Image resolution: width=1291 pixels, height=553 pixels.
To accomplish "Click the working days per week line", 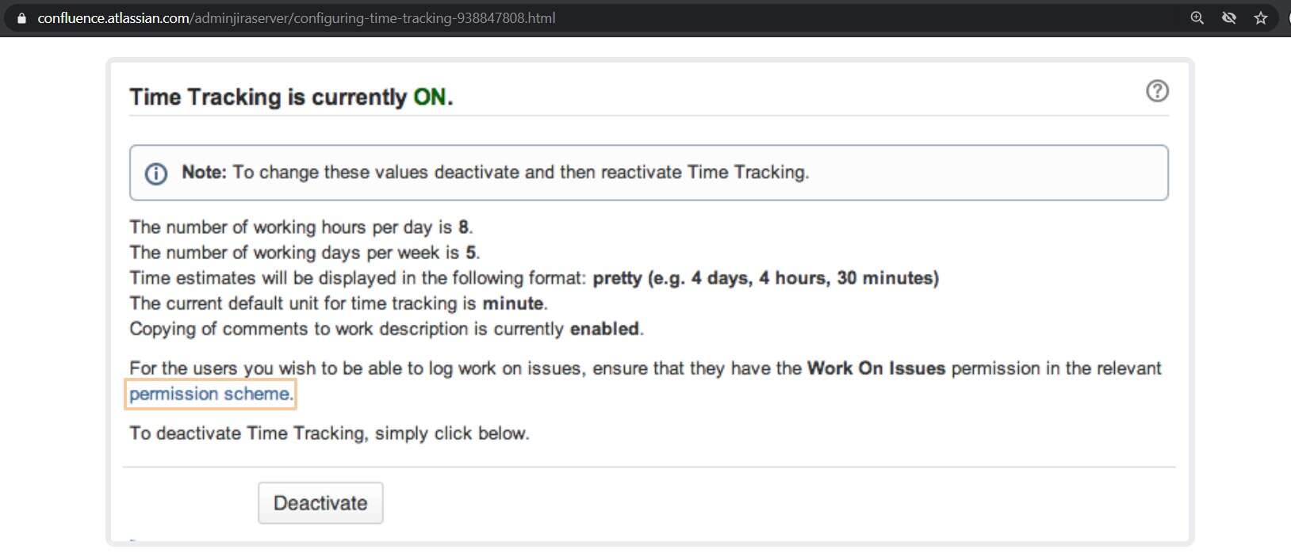I will tap(304, 253).
